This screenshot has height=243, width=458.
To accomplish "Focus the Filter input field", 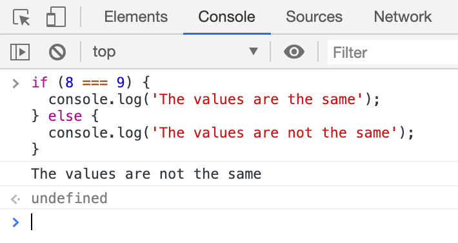I will pyautogui.click(x=393, y=52).
